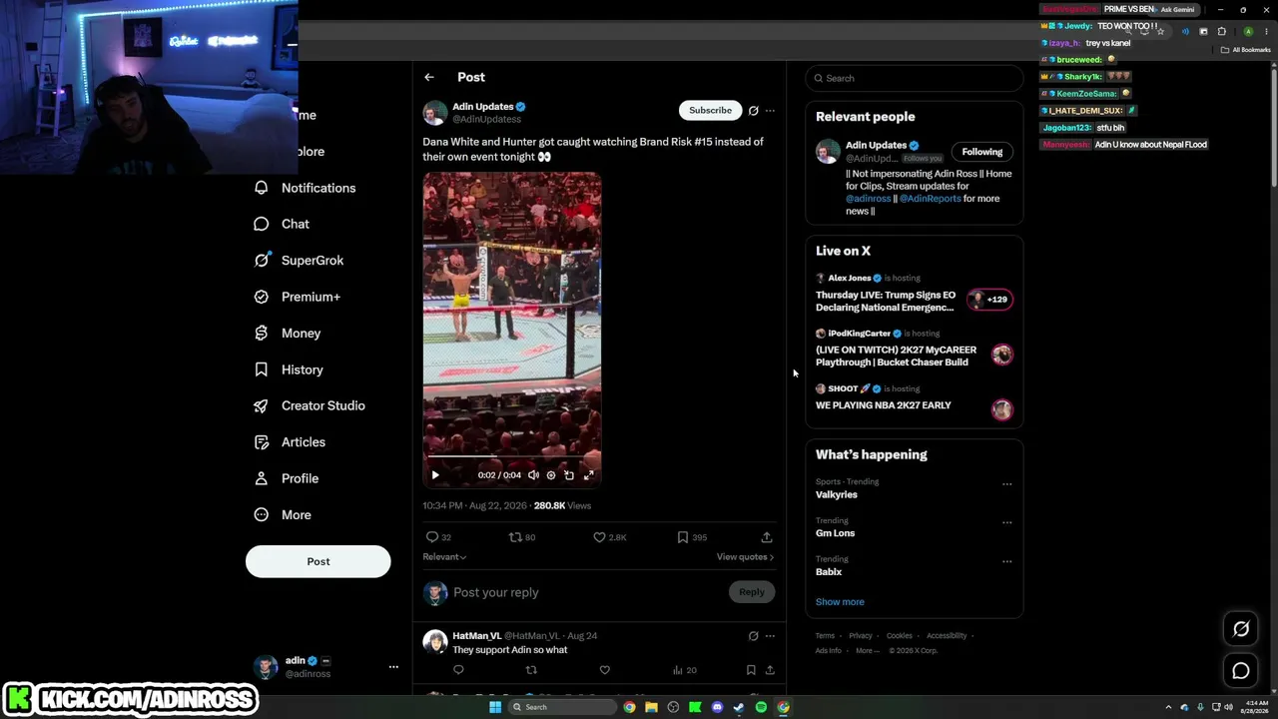The width and height of the screenshot is (1278, 719).
Task: Share the Adin Updates post
Action: [x=767, y=537]
